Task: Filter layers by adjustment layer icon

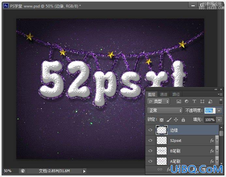Action: [x=187, y=102]
